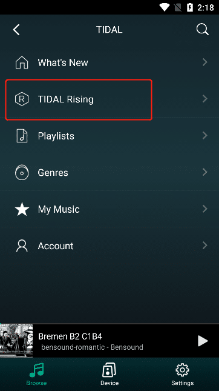Play the Bremen B2 C1B4 track
Screen dimensions: 219x391
tap(203, 341)
